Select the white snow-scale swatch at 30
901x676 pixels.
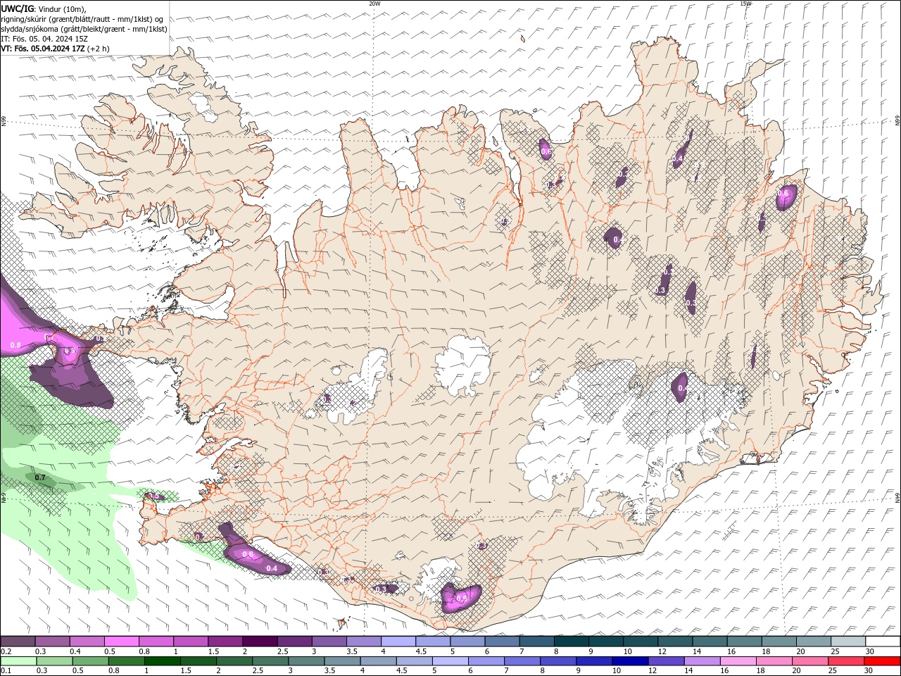(x=883, y=641)
